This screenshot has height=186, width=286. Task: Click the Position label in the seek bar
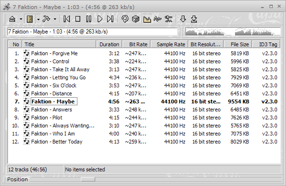click(17, 179)
